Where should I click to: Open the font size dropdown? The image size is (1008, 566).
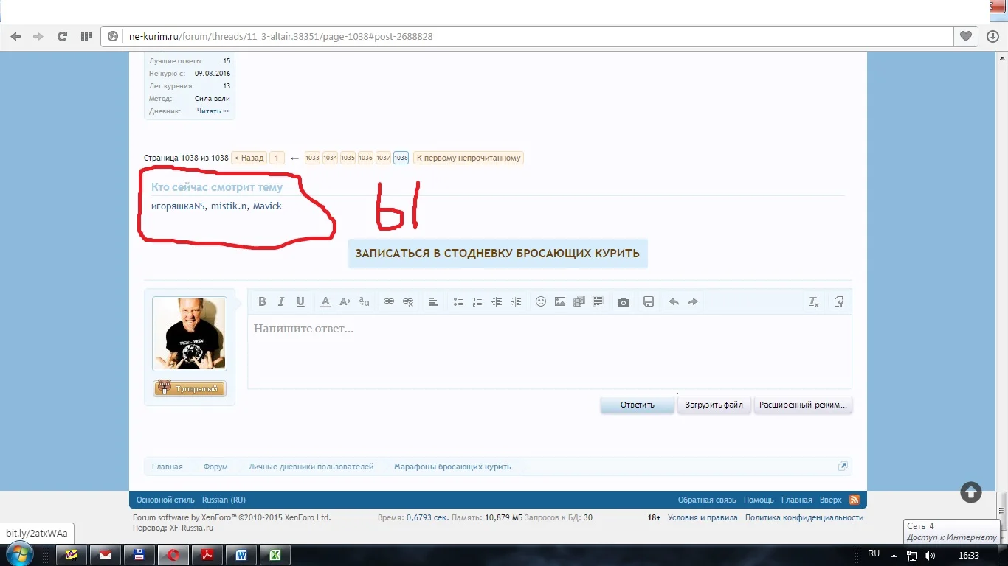pyautogui.click(x=345, y=301)
